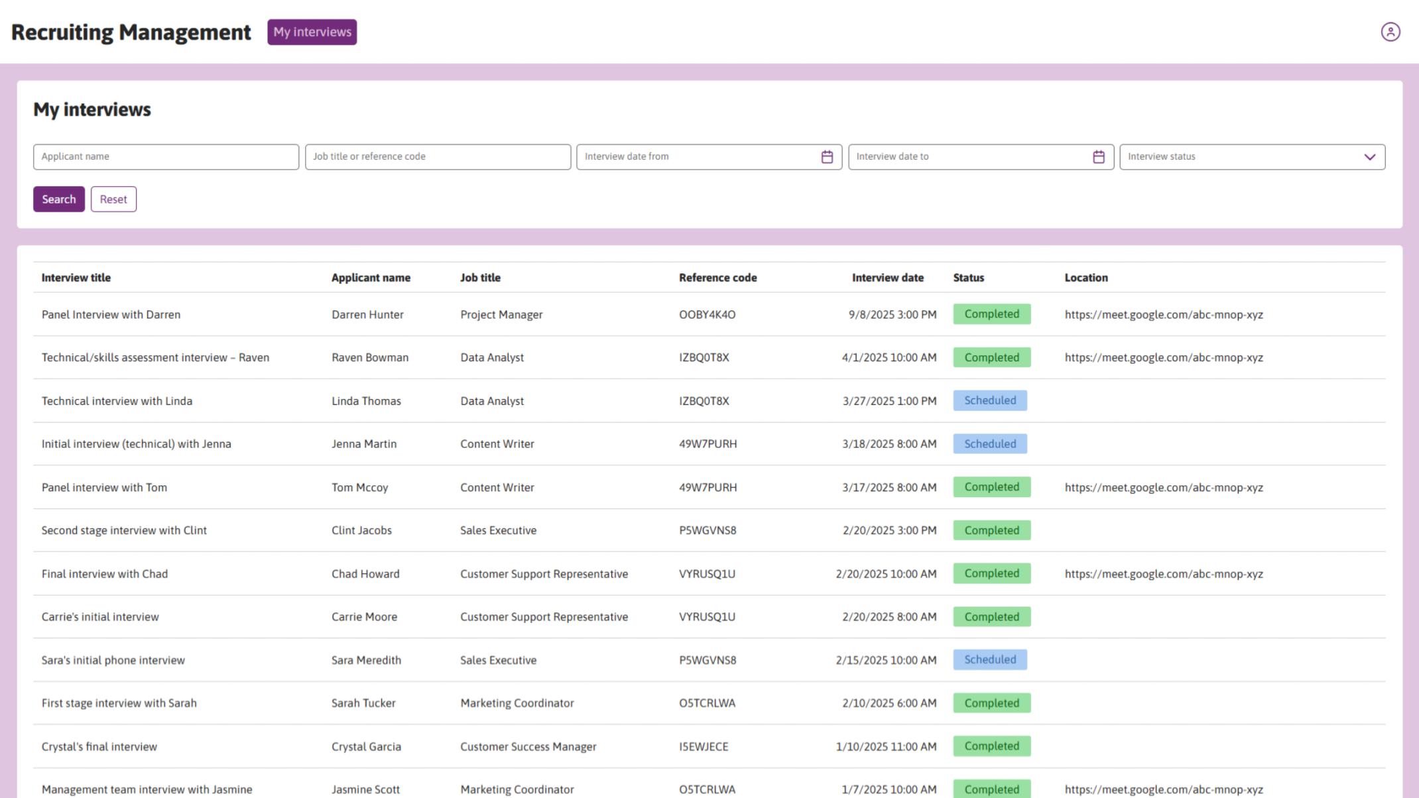Select the Reference code column header
This screenshot has height=798, width=1419.
pos(717,278)
